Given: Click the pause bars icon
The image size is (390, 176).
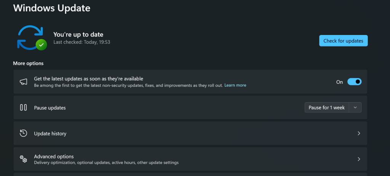Looking at the screenshot, I should coord(23,107).
